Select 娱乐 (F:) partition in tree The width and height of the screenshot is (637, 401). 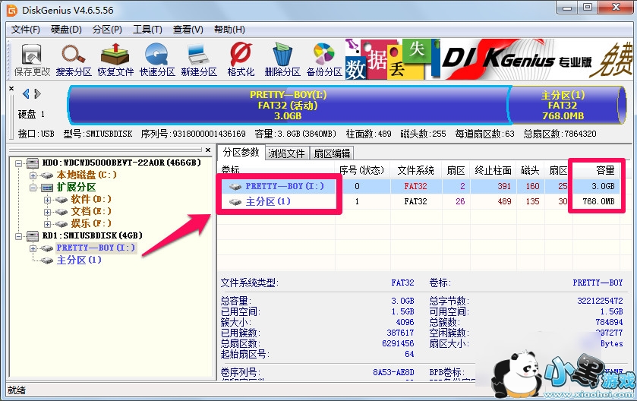coord(91,223)
